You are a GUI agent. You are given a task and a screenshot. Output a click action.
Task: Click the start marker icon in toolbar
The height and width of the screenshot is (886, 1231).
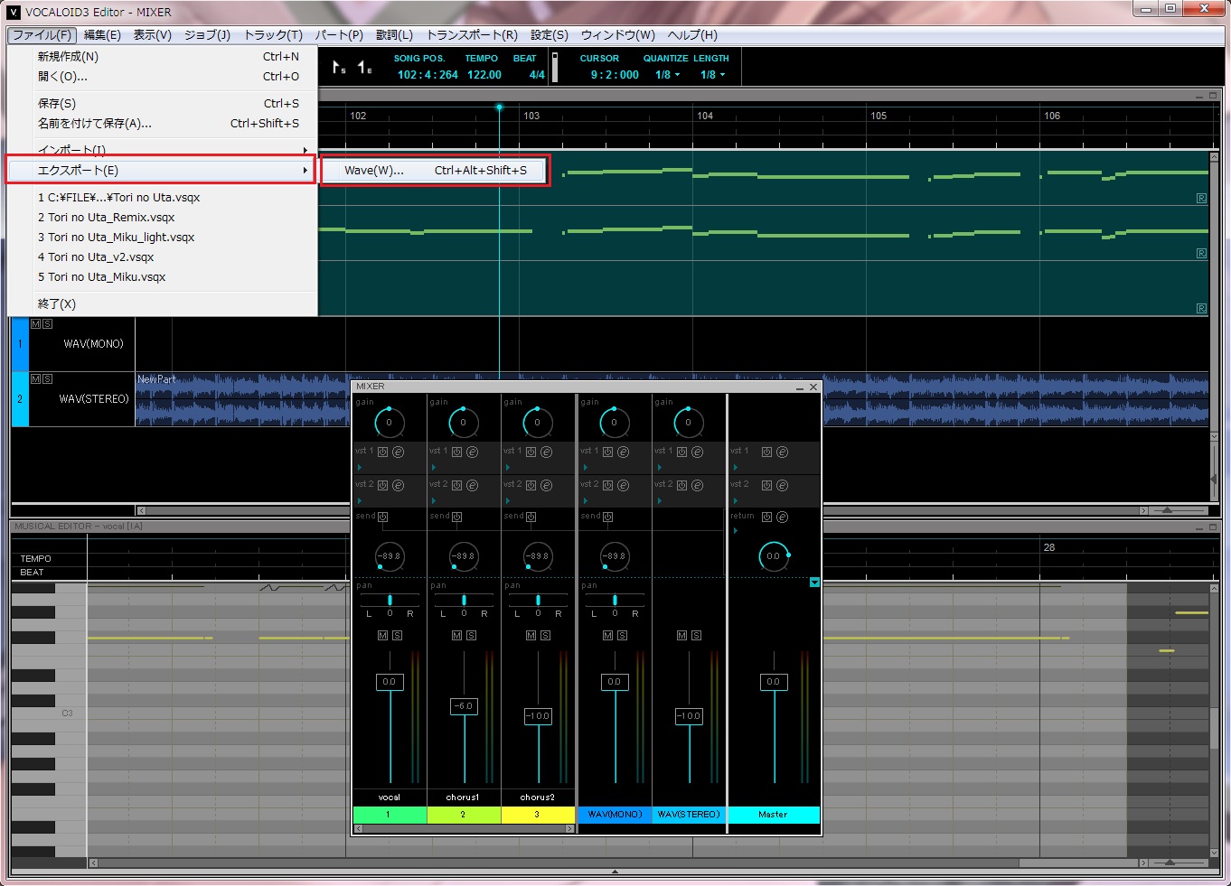[339, 67]
